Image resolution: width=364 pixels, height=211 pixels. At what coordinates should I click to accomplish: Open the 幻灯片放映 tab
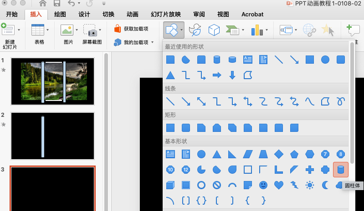pyautogui.click(x=166, y=15)
